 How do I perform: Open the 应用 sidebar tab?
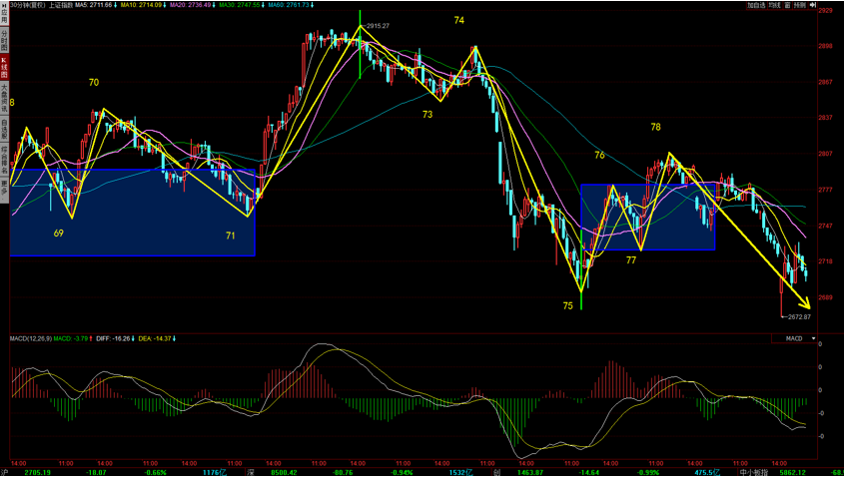tap(4, 17)
